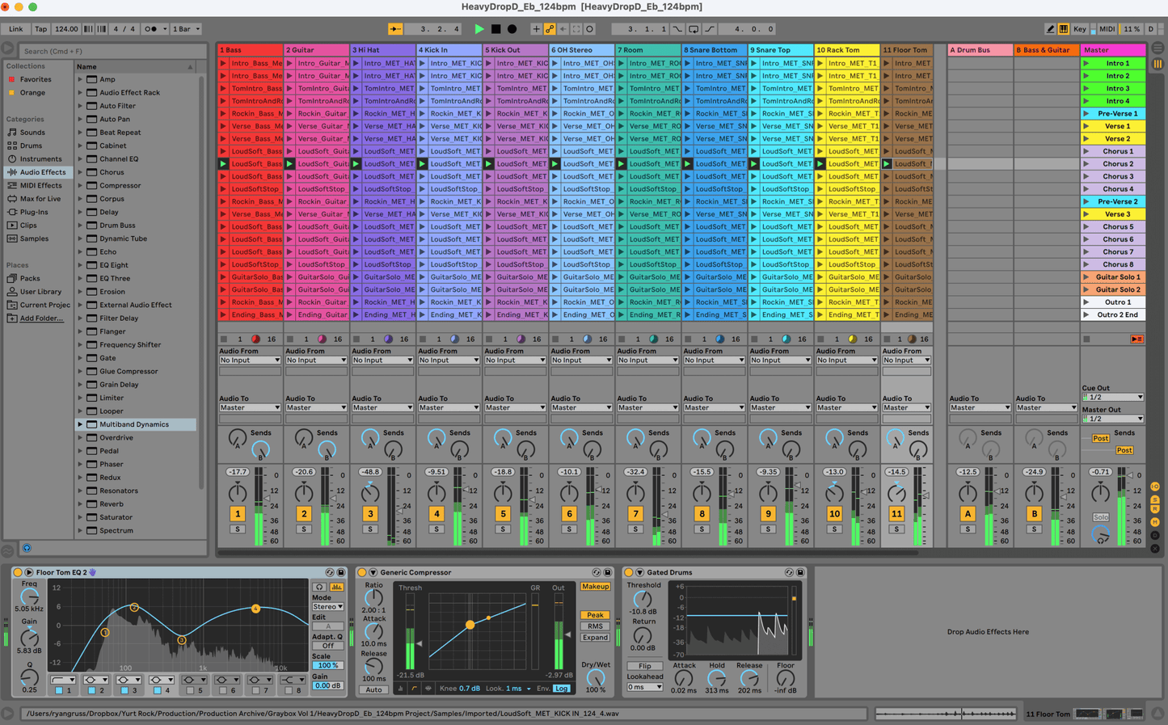Image resolution: width=1168 pixels, height=725 pixels.
Task: Toggle the Draw Mode pencil icon
Action: click(1050, 29)
